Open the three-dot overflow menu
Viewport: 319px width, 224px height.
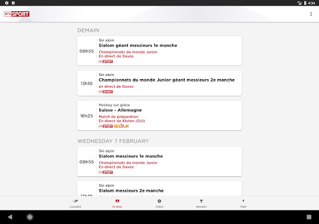[311, 14]
